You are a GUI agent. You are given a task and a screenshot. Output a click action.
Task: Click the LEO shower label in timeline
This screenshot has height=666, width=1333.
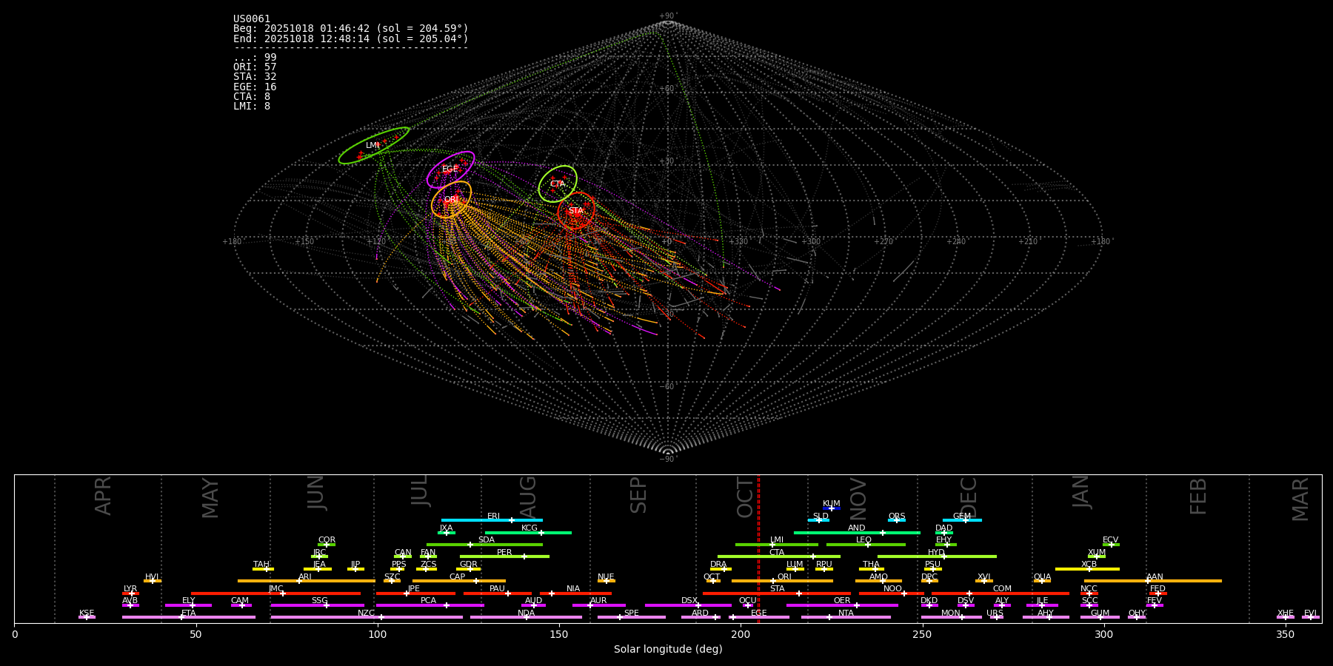864,540
